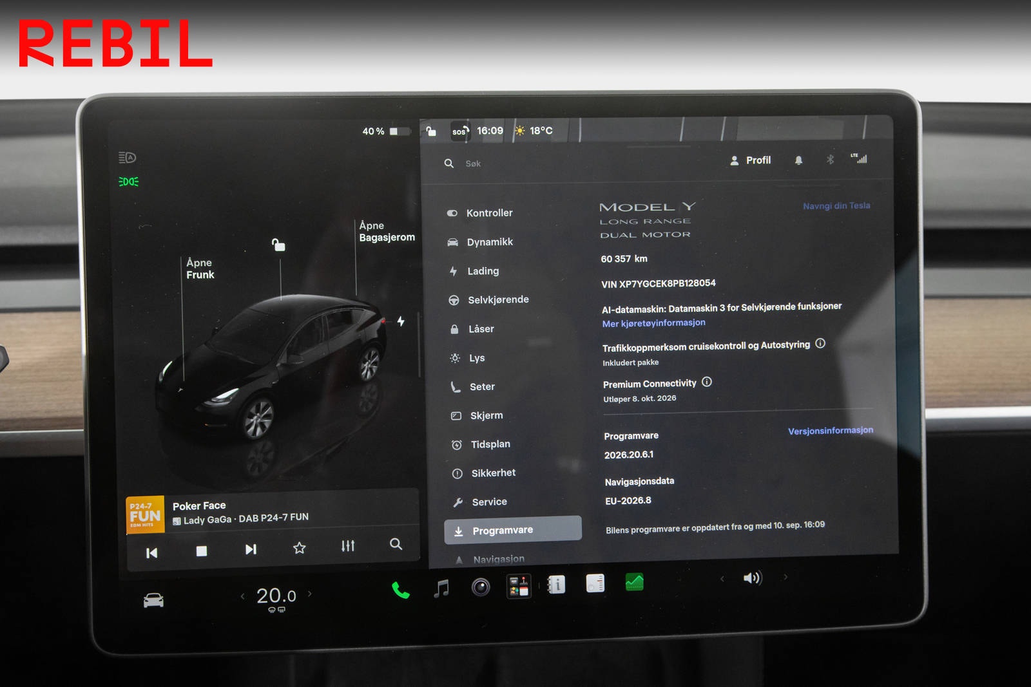
Task: Open the Tidsplan settings menu
Action: click(481, 444)
